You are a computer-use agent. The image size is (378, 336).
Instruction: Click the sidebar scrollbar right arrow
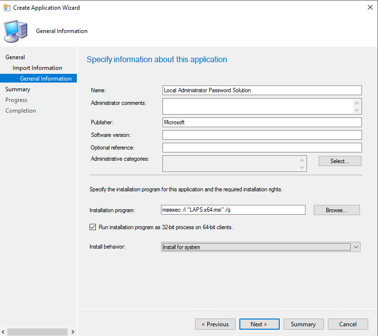pos(73,332)
